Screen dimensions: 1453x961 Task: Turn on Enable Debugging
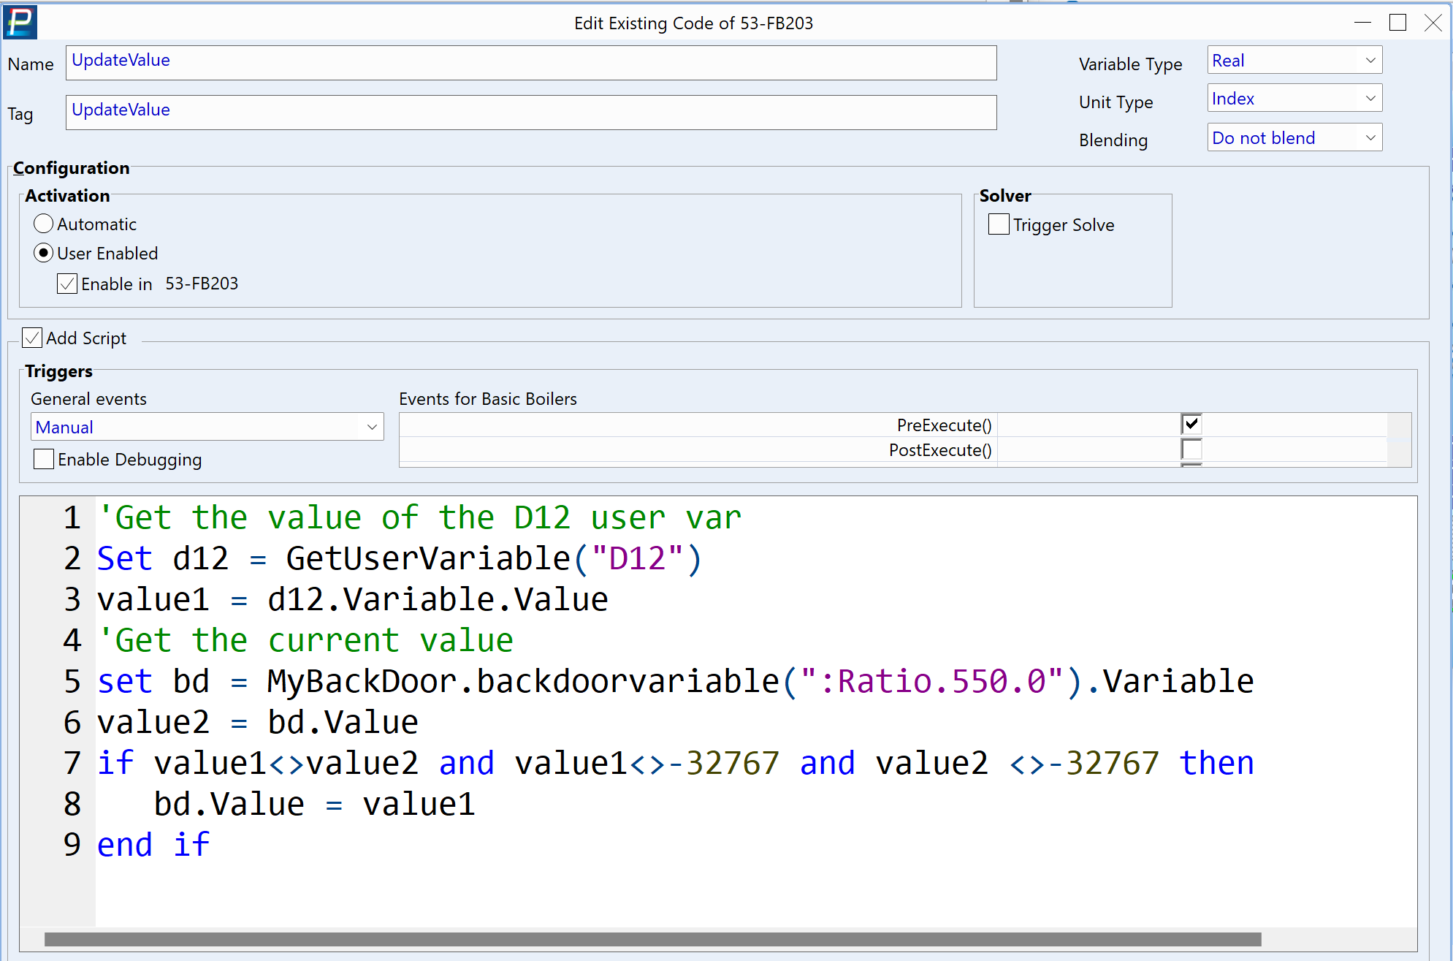(x=44, y=459)
